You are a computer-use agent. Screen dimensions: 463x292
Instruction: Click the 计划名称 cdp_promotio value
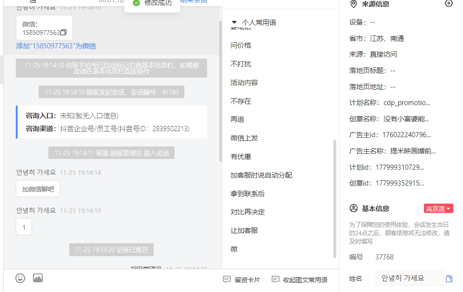point(407,103)
